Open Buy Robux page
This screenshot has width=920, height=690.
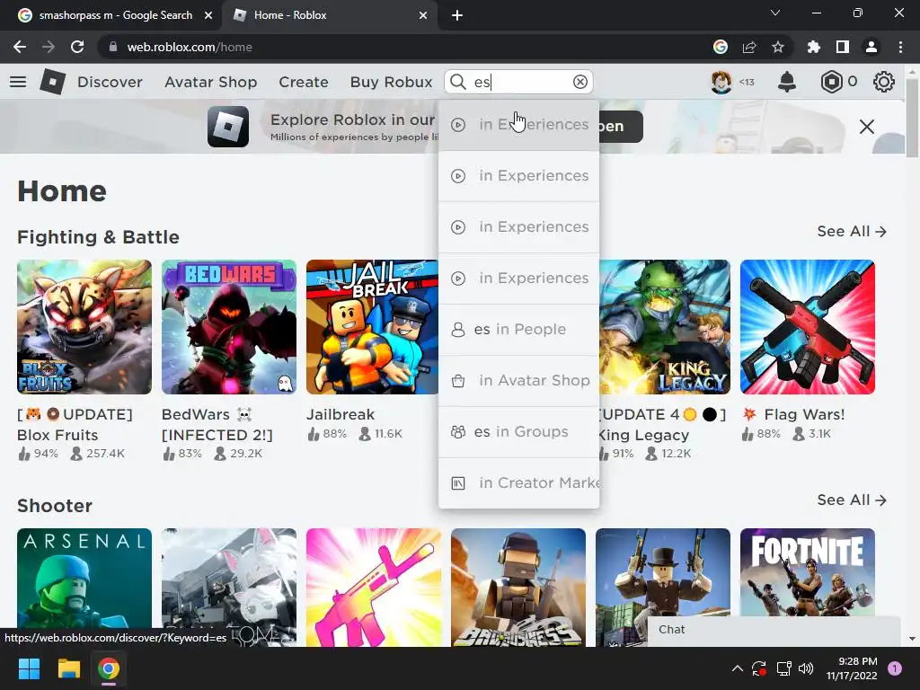pos(392,82)
